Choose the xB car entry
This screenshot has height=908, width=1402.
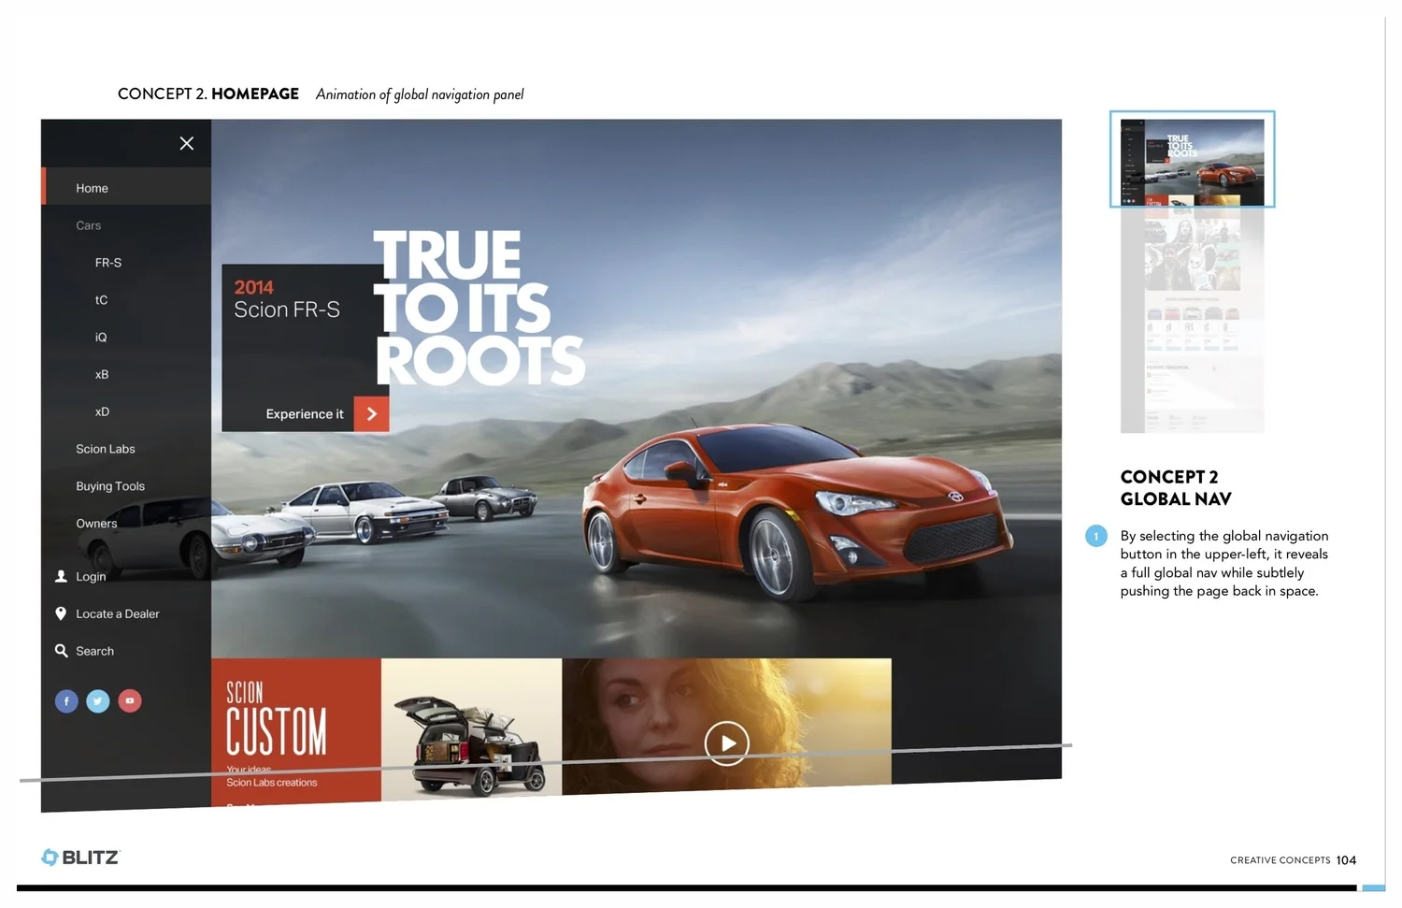point(102,375)
